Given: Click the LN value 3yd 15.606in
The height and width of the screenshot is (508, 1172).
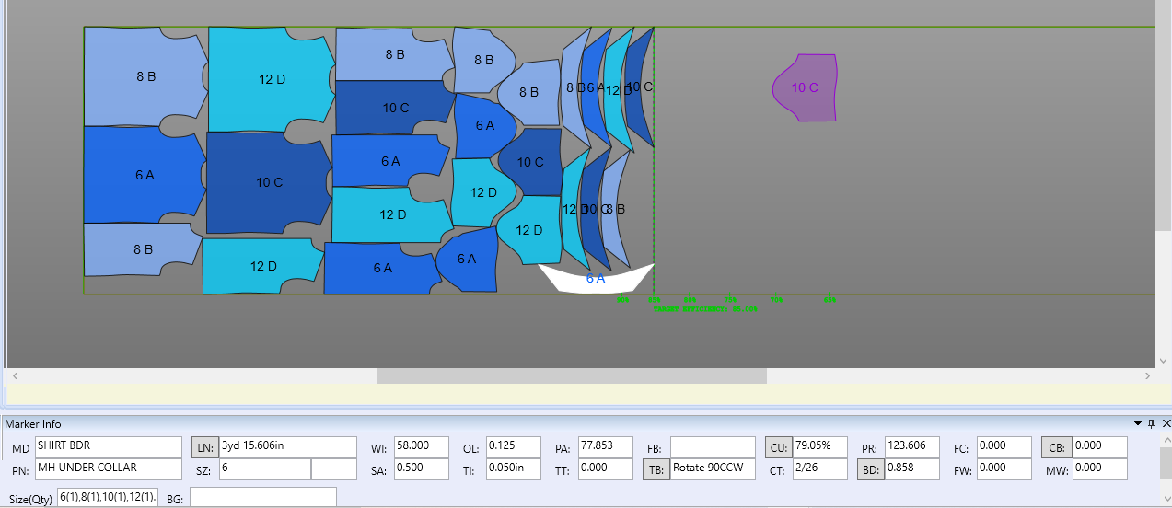Looking at the screenshot, I should coord(288,447).
